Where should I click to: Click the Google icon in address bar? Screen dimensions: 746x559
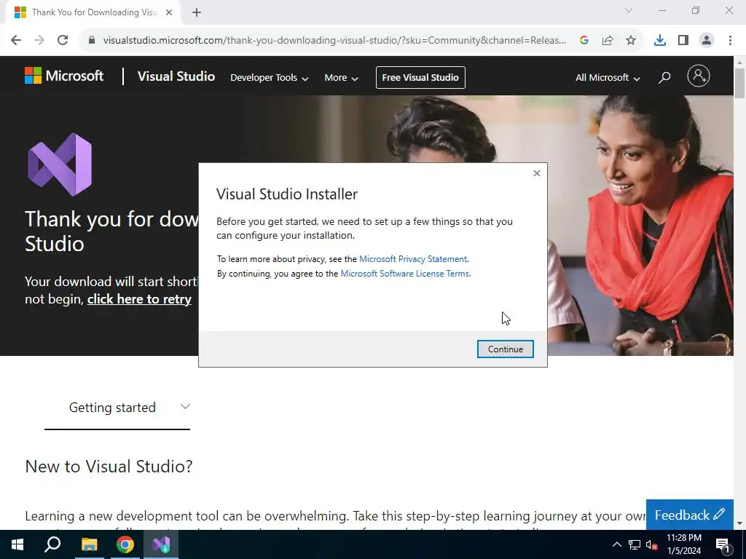[584, 41]
